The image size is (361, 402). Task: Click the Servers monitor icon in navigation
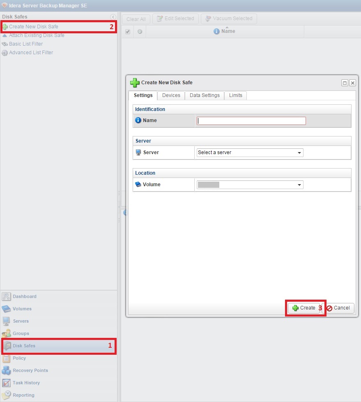6,321
